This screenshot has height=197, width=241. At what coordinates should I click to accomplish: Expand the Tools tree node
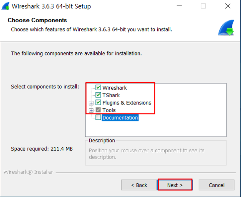[x=91, y=110]
